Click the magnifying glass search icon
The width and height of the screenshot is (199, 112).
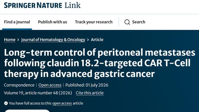(x=127, y=22)
